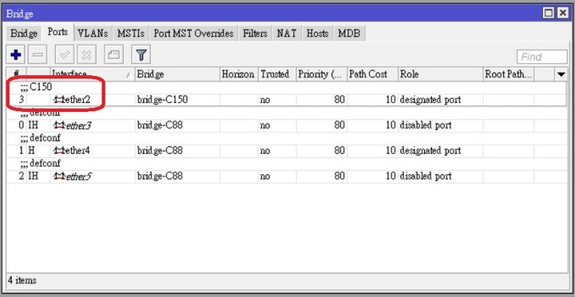
Task: Click path cost 10 in ether5 row
Action: [391, 176]
